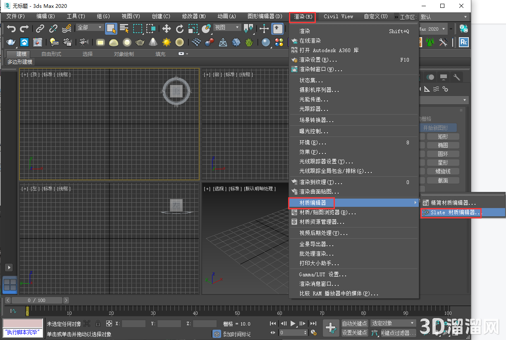Enable 设置关键点 set key mode

[354, 333]
